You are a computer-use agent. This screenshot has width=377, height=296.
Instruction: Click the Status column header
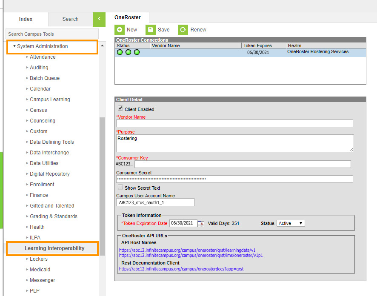133,46
